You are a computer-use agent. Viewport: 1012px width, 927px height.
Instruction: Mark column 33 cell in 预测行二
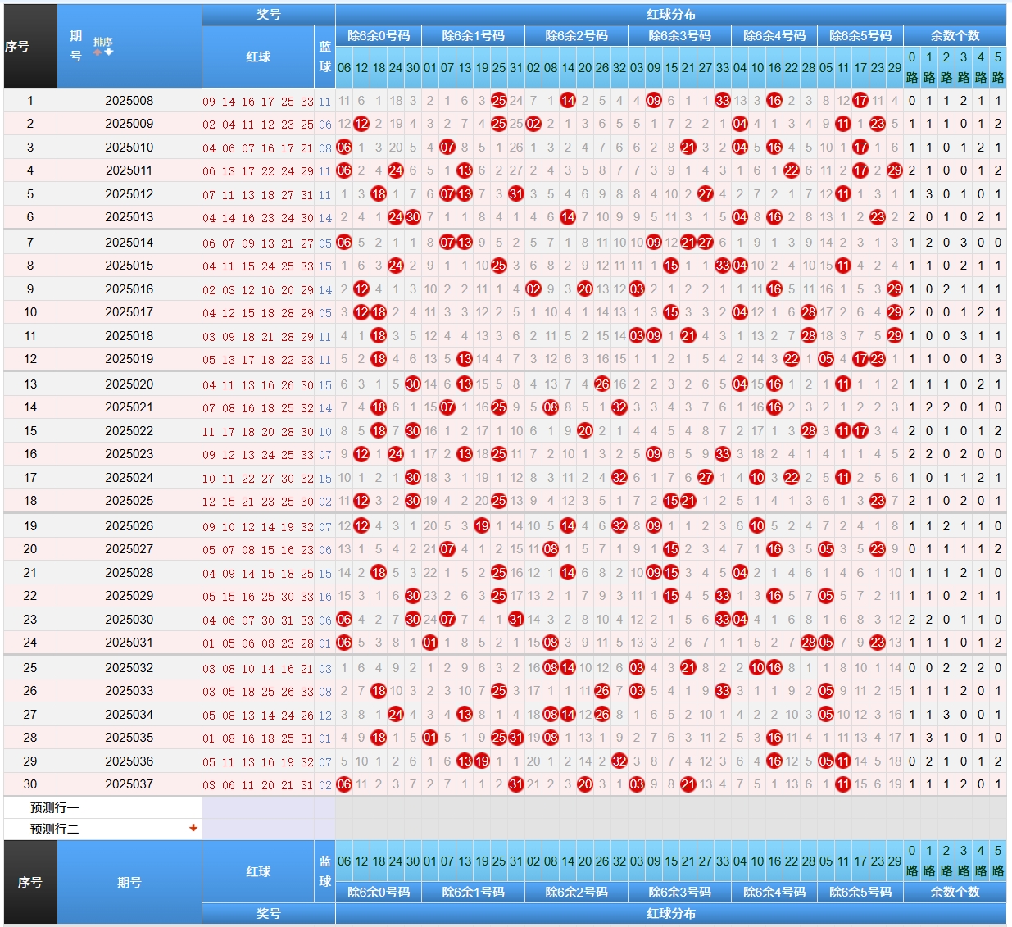click(x=722, y=829)
